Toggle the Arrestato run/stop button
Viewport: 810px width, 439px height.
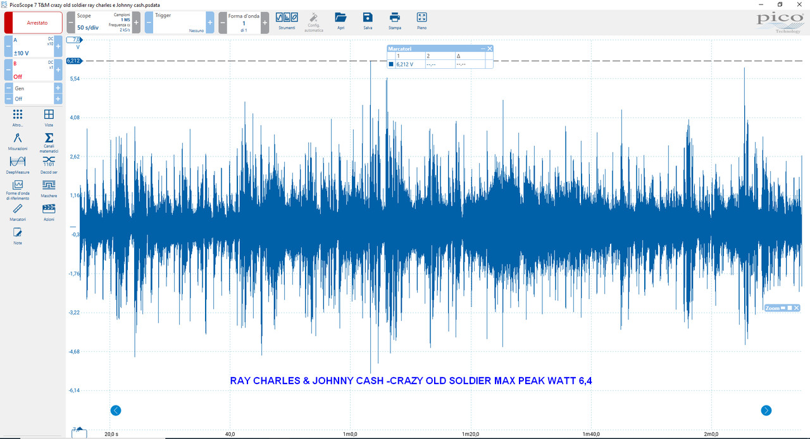[x=34, y=23]
